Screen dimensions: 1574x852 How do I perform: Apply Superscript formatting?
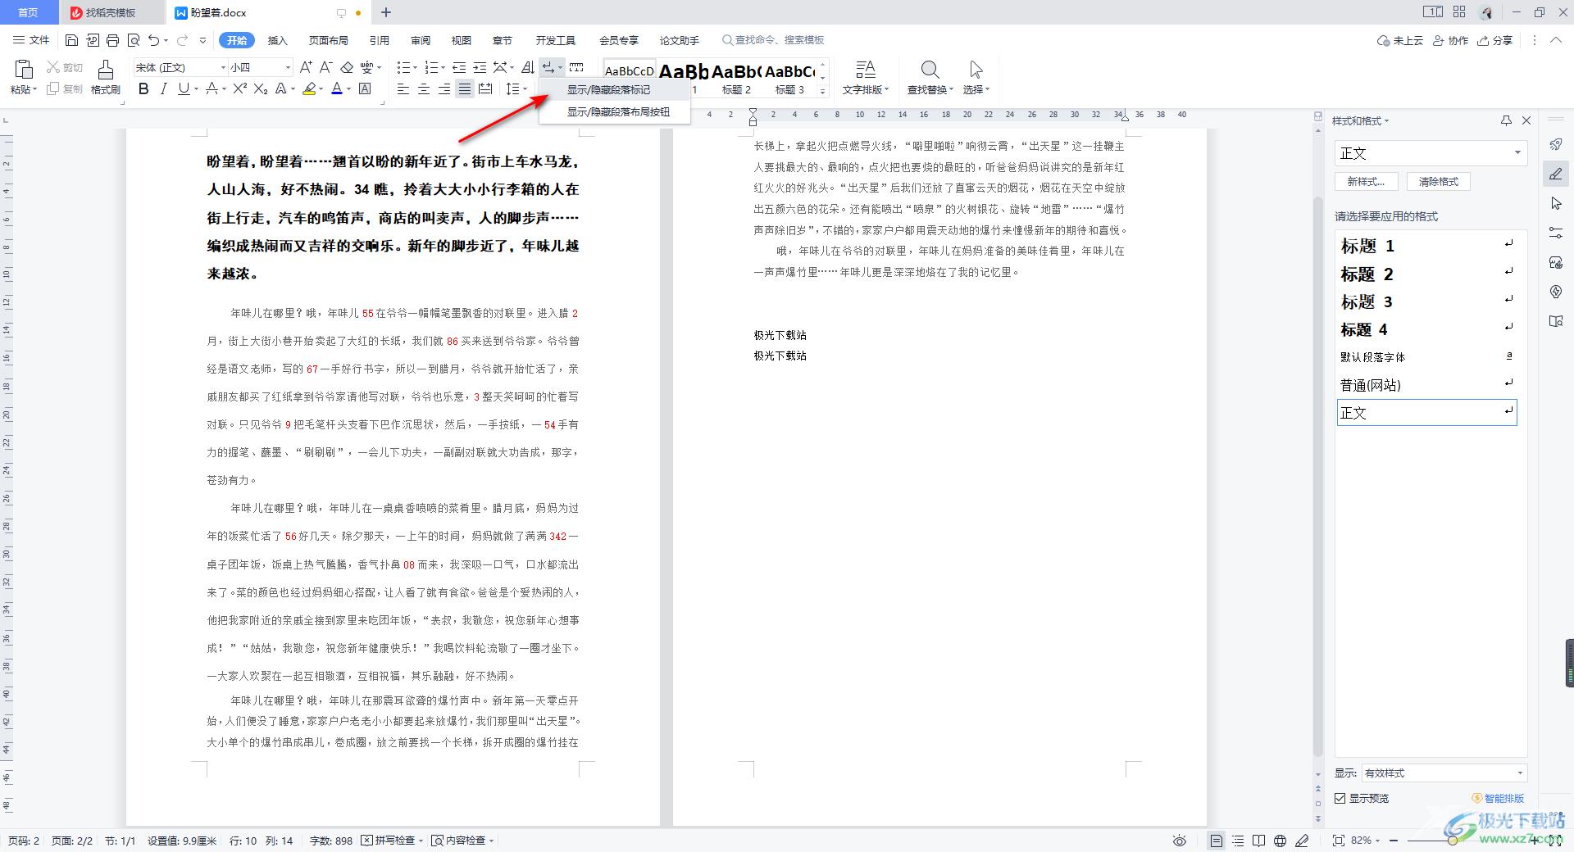pyautogui.click(x=240, y=88)
